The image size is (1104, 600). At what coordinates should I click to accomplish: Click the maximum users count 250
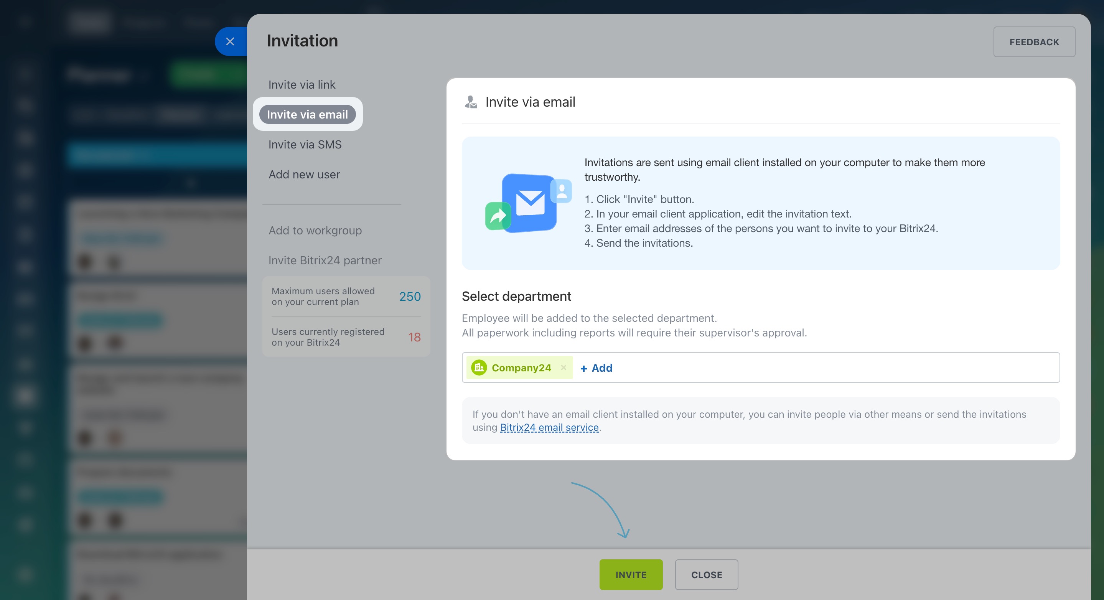point(410,297)
